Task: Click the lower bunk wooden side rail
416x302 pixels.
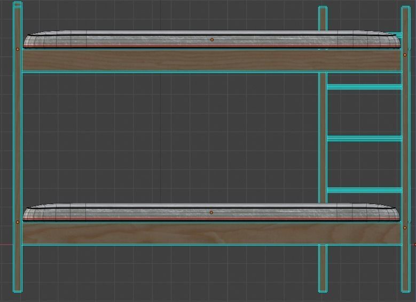Action: 211,233
